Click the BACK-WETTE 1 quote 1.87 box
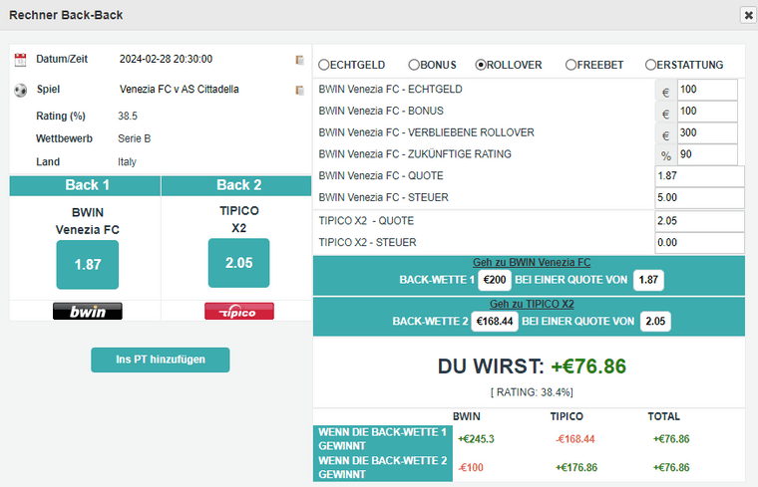The height and width of the screenshot is (487, 758). pyautogui.click(x=648, y=280)
